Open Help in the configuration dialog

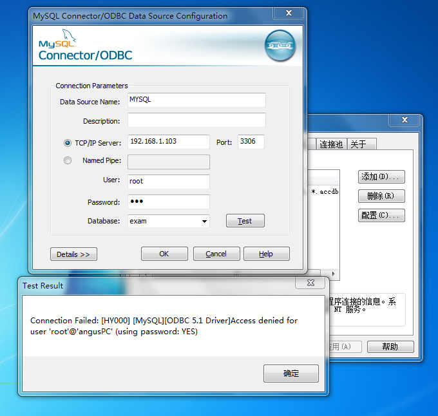tap(266, 254)
